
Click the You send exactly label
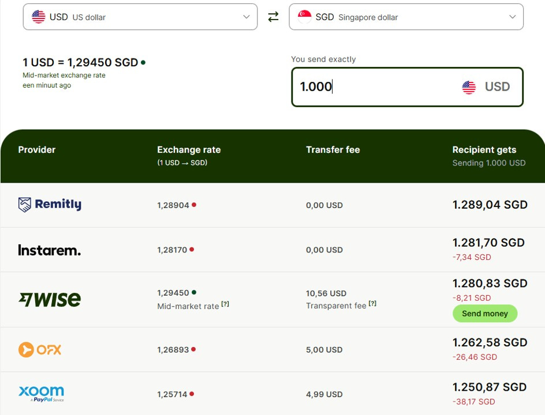pos(323,59)
